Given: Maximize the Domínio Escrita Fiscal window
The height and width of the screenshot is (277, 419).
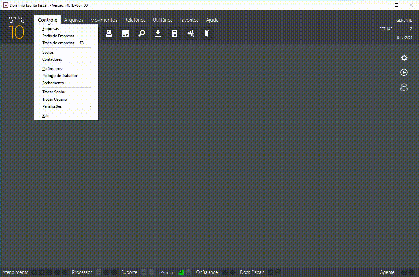Looking at the screenshot, I should pyautogui.click(x=396, y=5).
